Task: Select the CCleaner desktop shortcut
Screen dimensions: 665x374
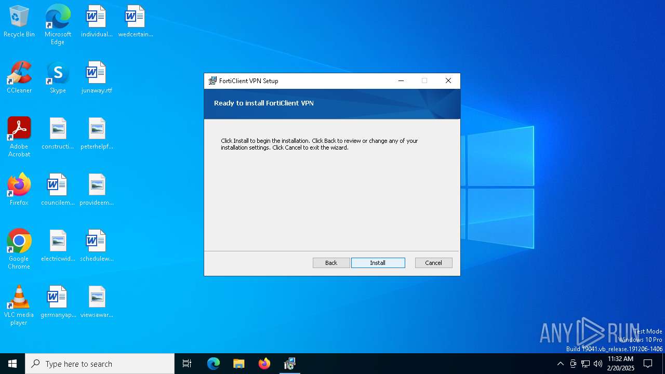Action: point(19,78)
